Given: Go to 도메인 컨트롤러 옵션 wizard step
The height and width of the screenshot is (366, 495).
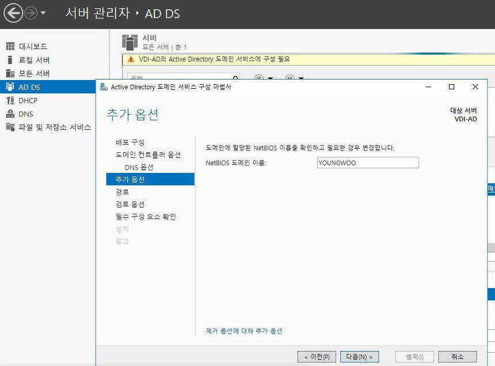Looking at the screenshot, I should click(148, 154).
